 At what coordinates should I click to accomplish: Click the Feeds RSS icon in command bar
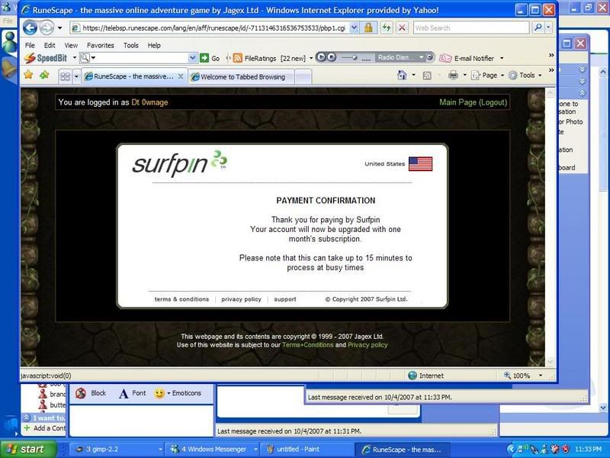click(427, 76)
